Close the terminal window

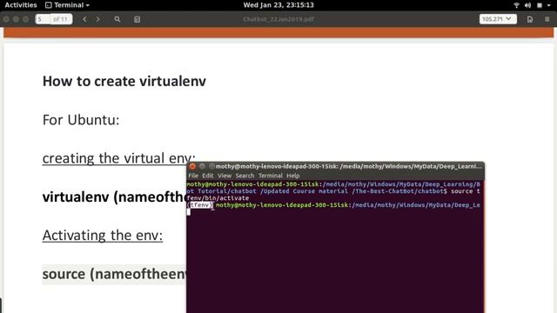pyautogui.click(x=192, y=166)
